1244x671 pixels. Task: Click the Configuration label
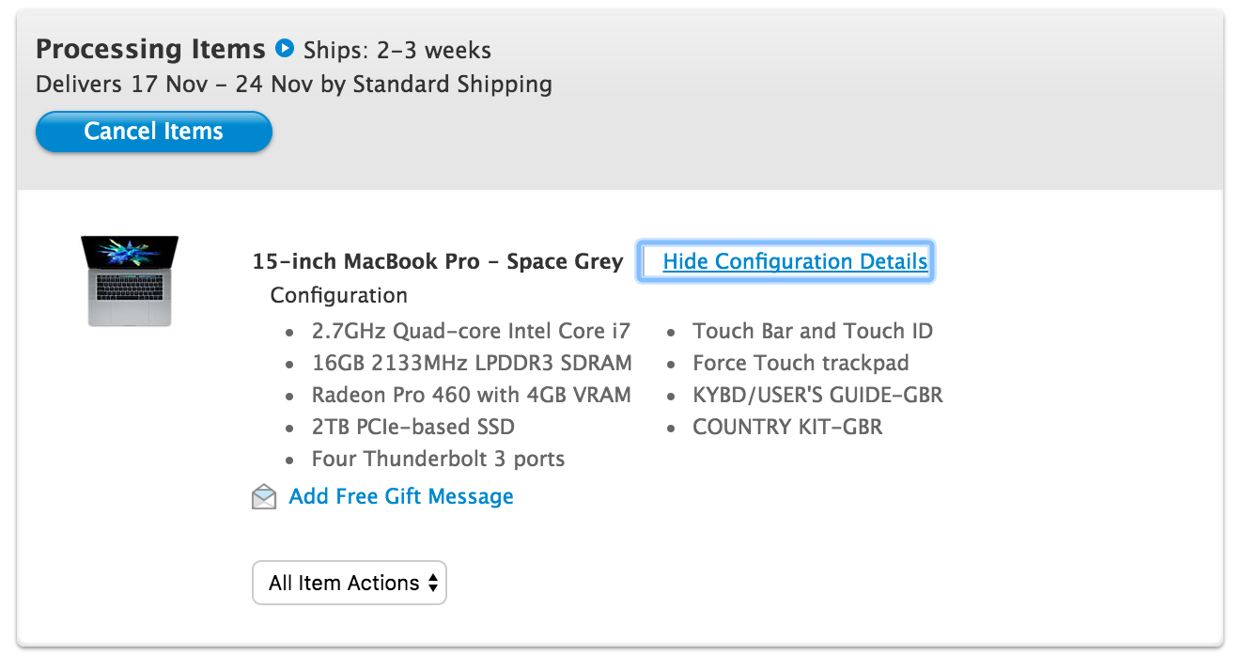click(x=339, y=295)
